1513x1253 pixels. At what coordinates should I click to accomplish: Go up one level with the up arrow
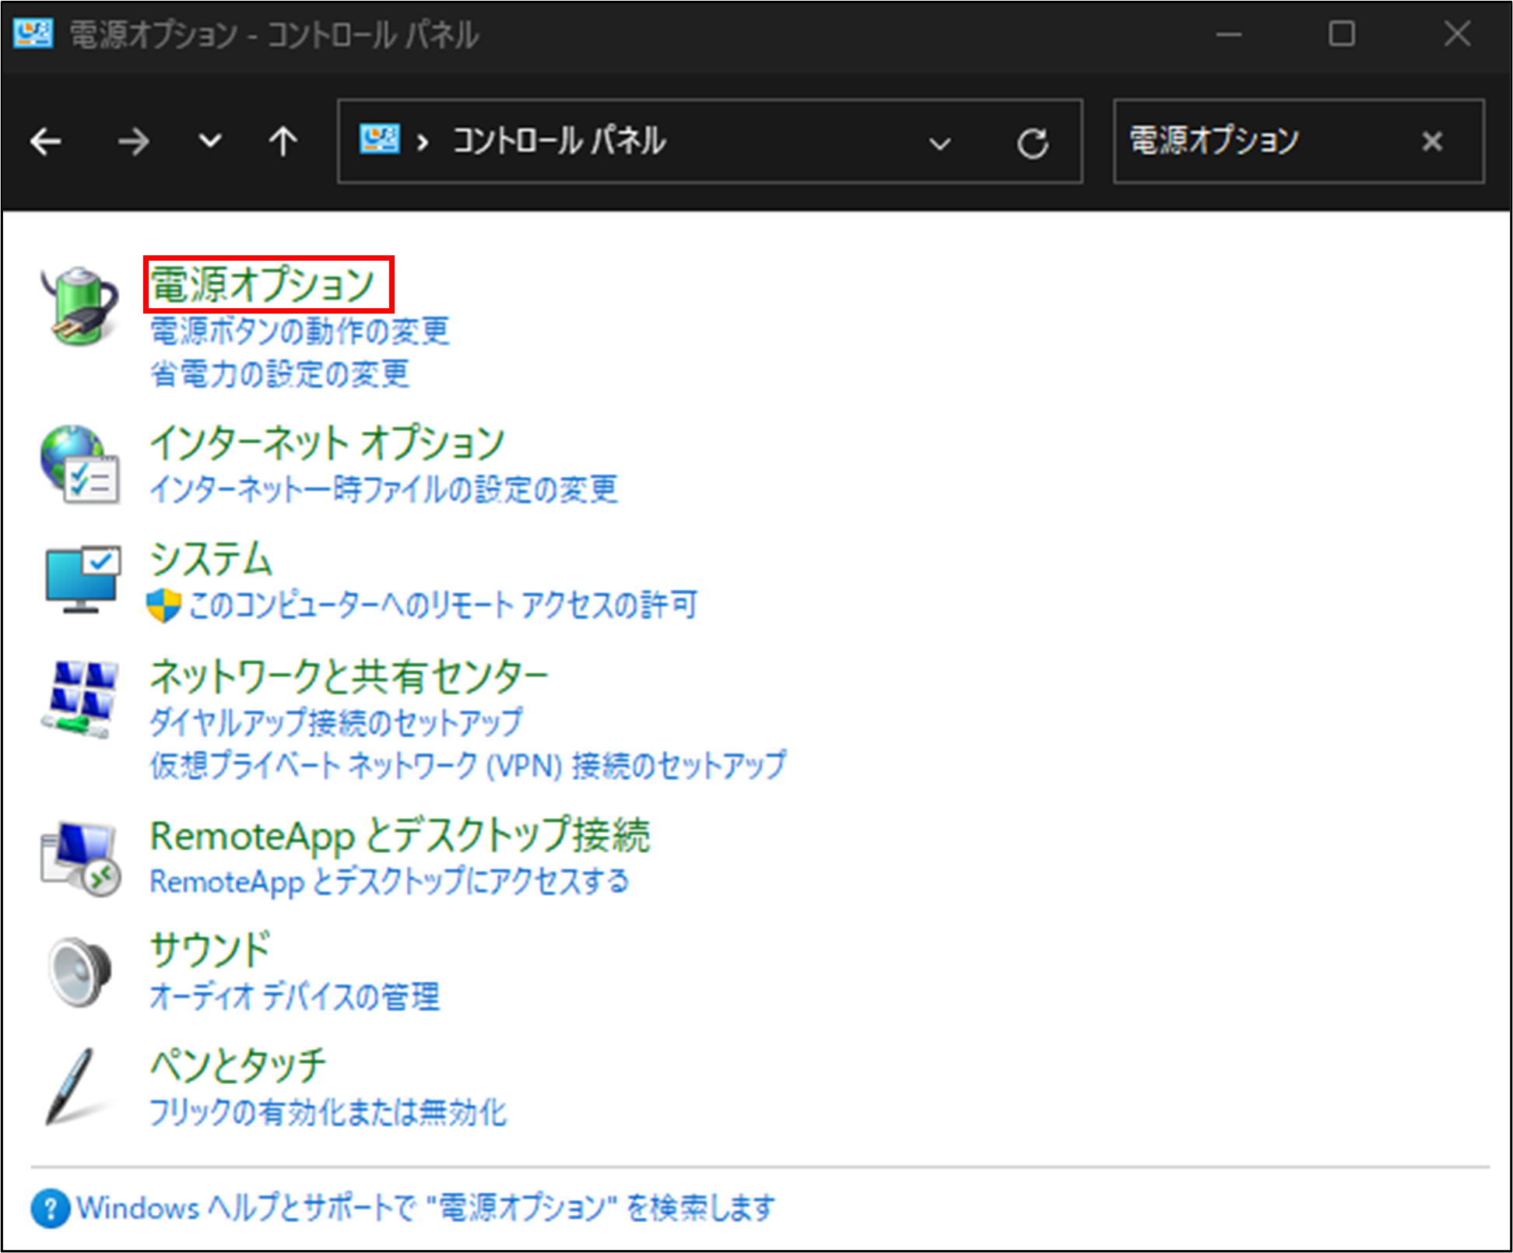point(283,142)
